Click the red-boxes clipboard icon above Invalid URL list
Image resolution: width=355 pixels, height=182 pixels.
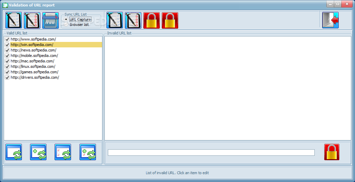pos(133,20)
